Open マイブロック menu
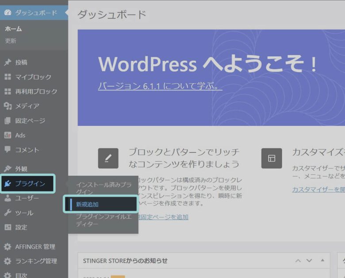This screenshot has width=345, height=278. 34,77
